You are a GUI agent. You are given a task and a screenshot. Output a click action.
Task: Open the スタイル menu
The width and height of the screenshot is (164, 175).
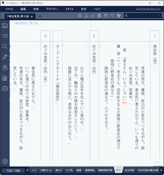tap(69, 9)
